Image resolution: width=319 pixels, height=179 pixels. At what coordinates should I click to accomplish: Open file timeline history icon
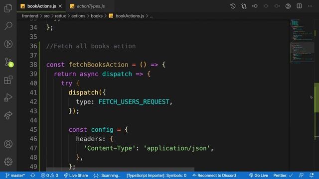click(233, 6)
